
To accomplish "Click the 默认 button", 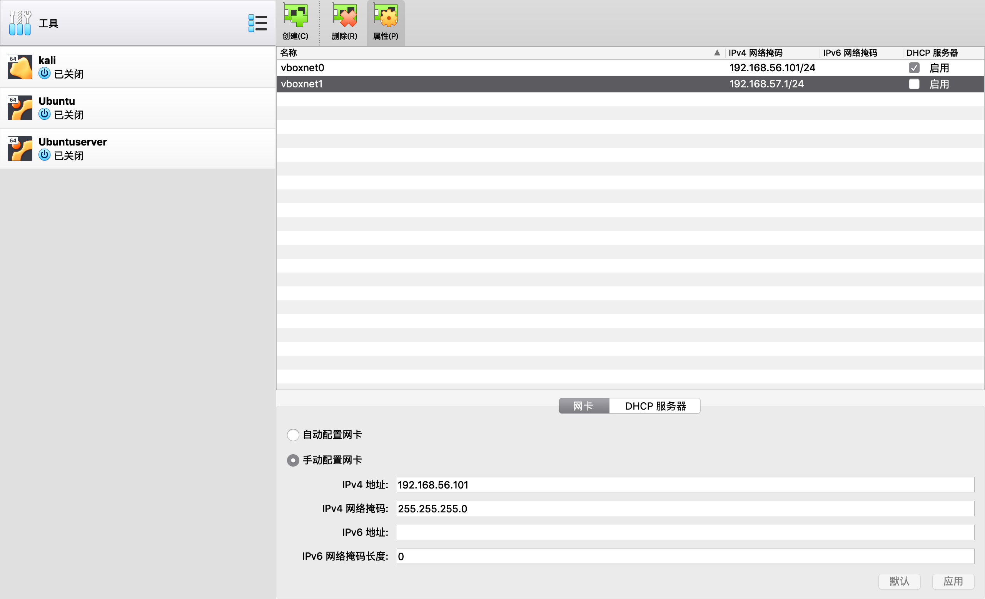I will point(899,581).
